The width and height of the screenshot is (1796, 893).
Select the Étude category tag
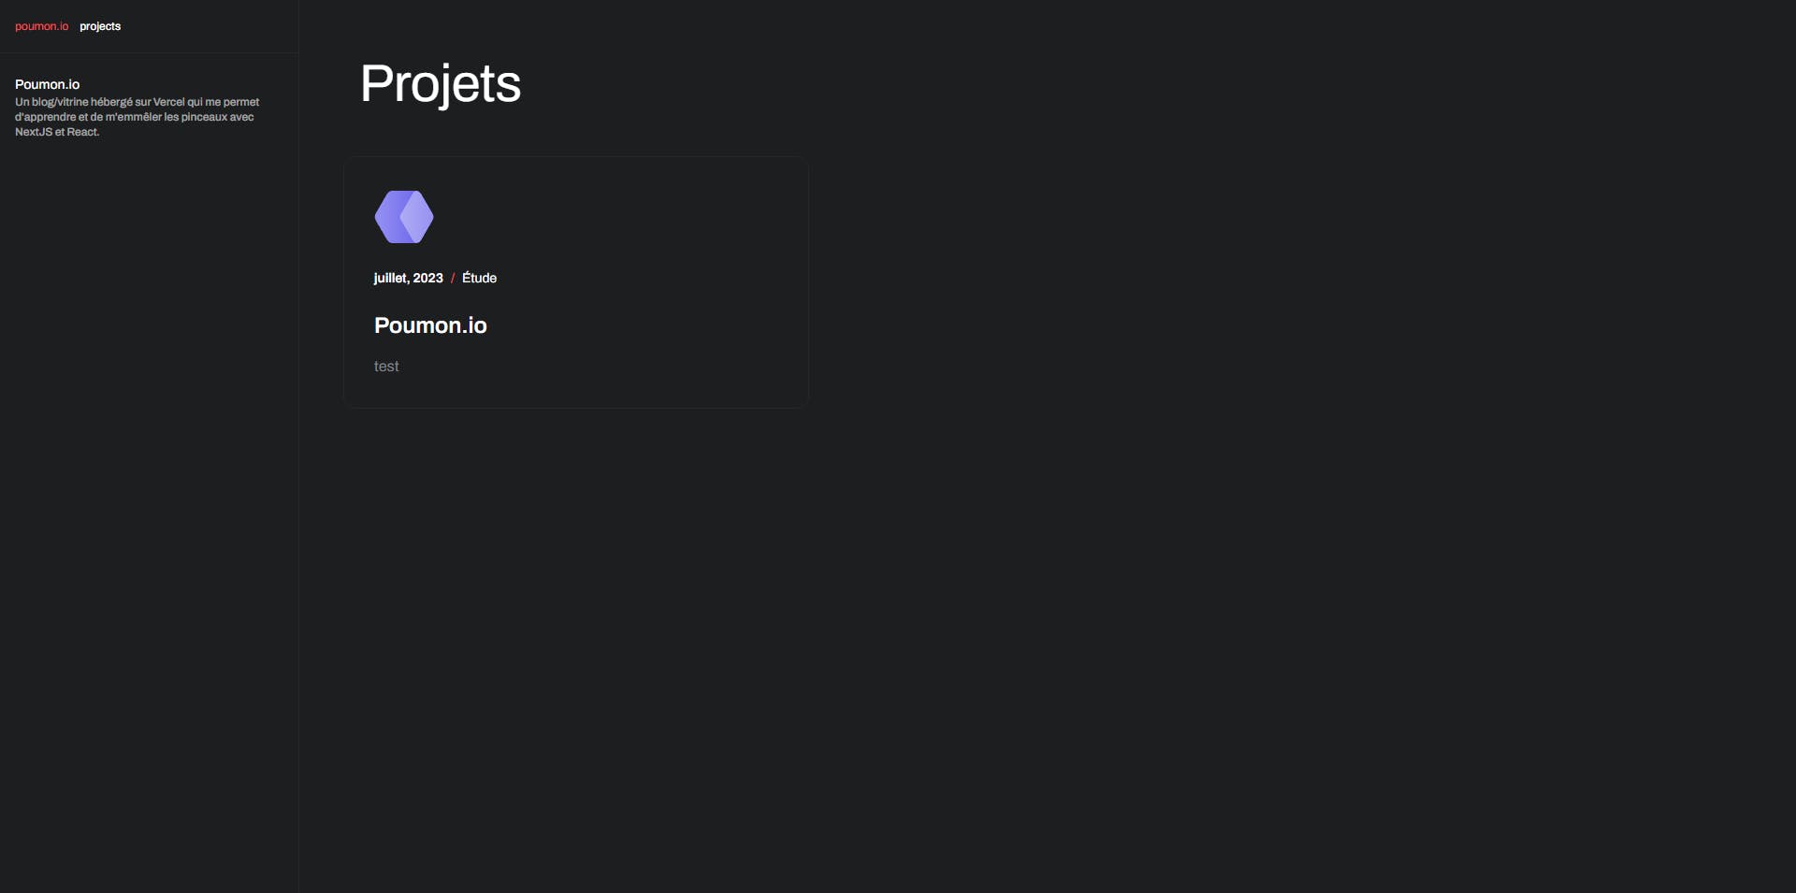[x=479, y=278]
